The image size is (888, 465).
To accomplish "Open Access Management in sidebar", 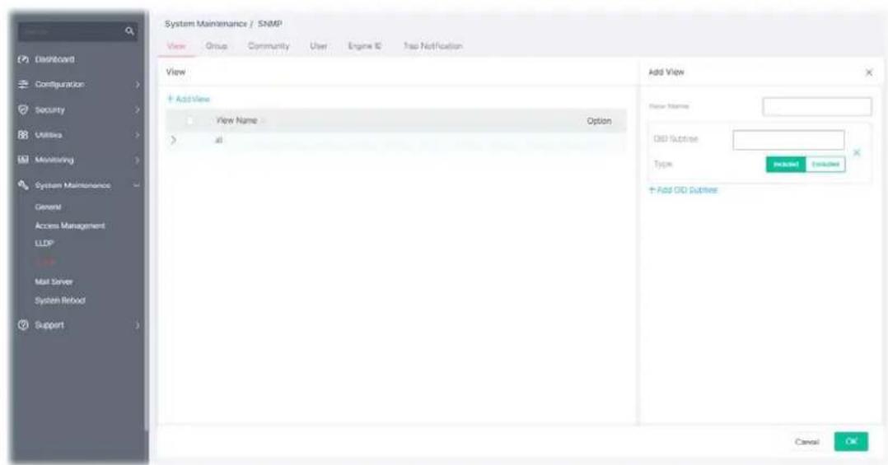I will (x=70, y=226).
